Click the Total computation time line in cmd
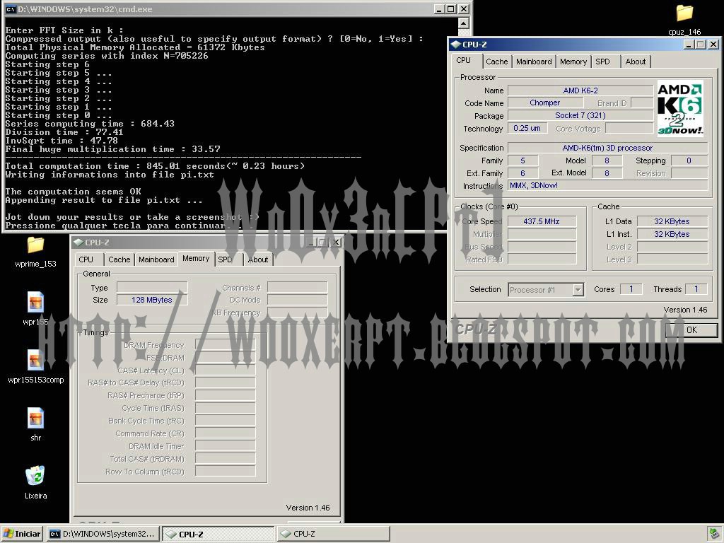 [155, 166]
